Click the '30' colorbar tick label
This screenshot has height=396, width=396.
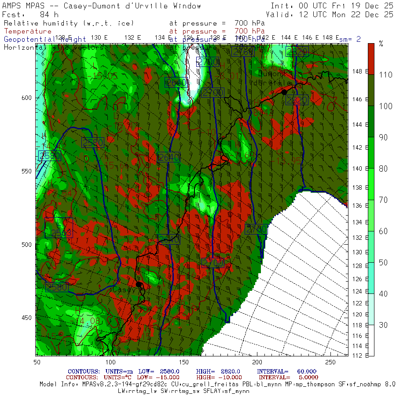(x=383, y=325)
